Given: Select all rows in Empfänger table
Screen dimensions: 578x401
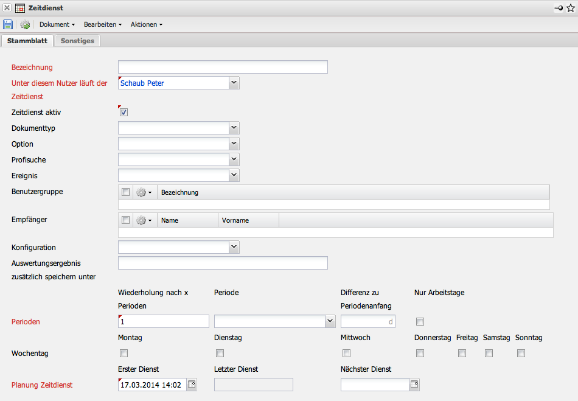Looking at the screenshot, I should (x=125, y=220).
